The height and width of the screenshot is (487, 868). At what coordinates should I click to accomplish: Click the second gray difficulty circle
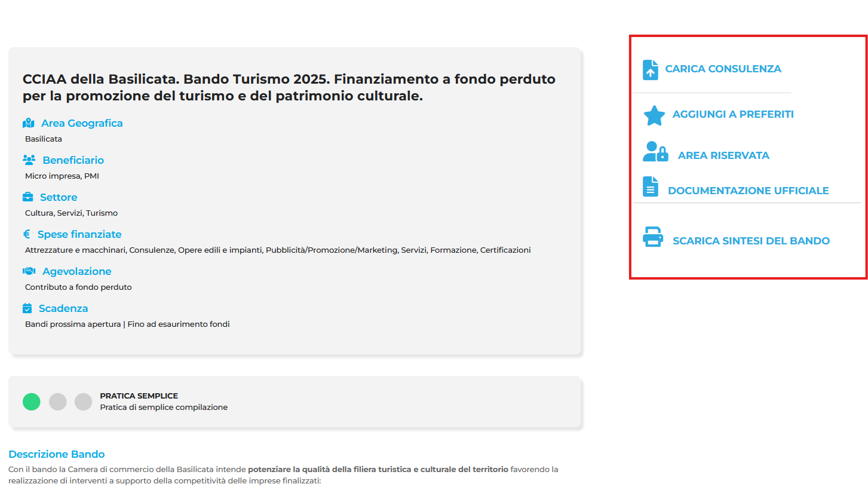point(58,402)
